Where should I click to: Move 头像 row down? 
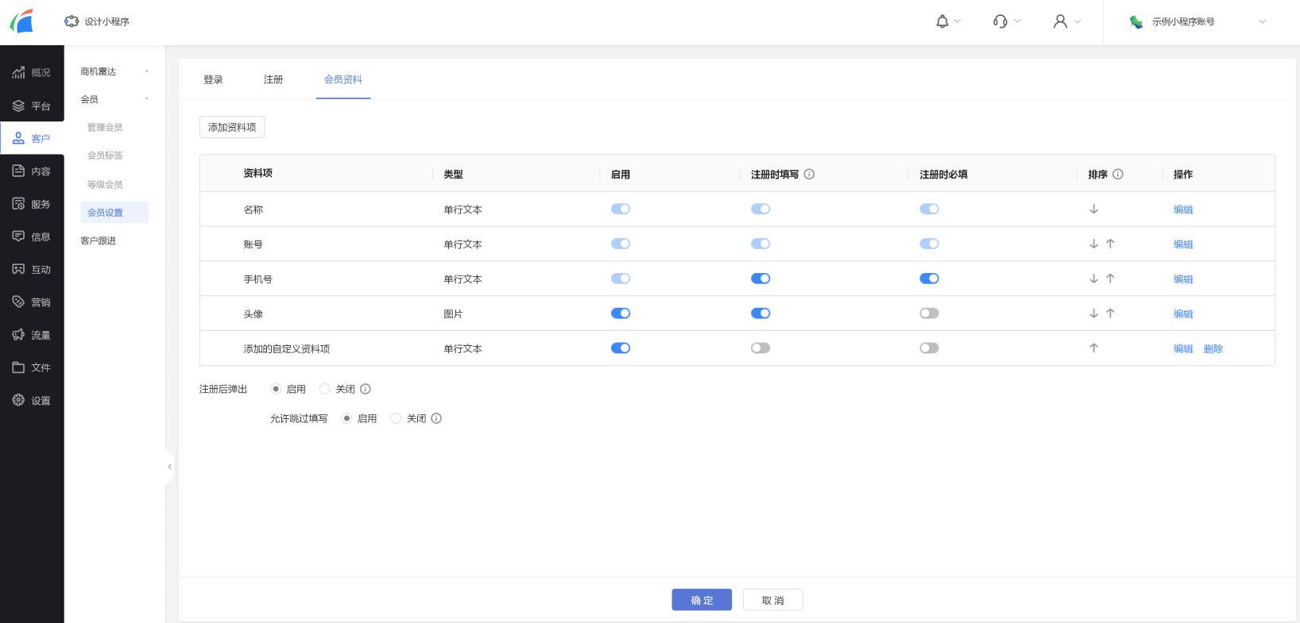tap(1093, 313)
